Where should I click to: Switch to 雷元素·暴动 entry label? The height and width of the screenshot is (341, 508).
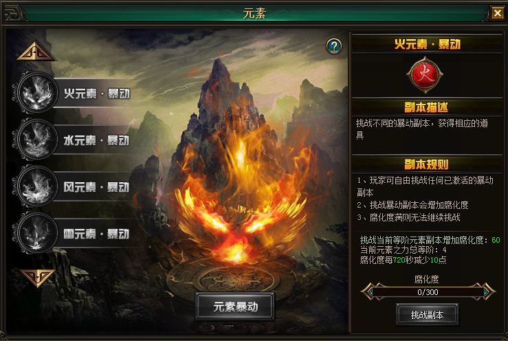[x=96, y=234]
